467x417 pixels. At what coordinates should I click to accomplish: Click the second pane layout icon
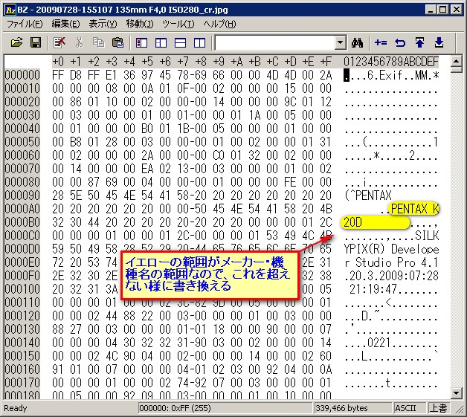pos(161,43)
